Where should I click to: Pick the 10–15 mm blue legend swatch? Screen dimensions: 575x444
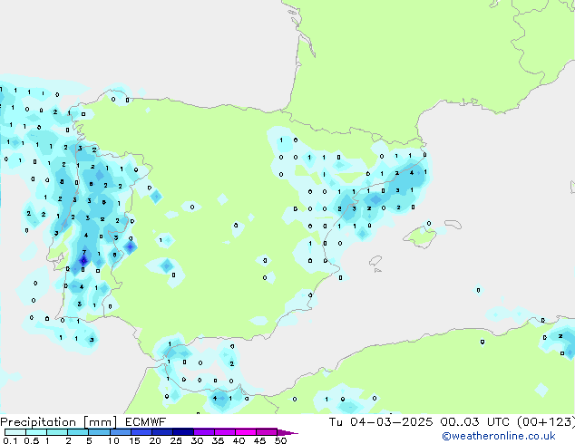(120, 432)
